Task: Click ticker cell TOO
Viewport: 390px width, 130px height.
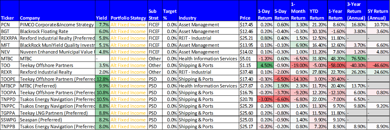Action: (x=10, y=65)
